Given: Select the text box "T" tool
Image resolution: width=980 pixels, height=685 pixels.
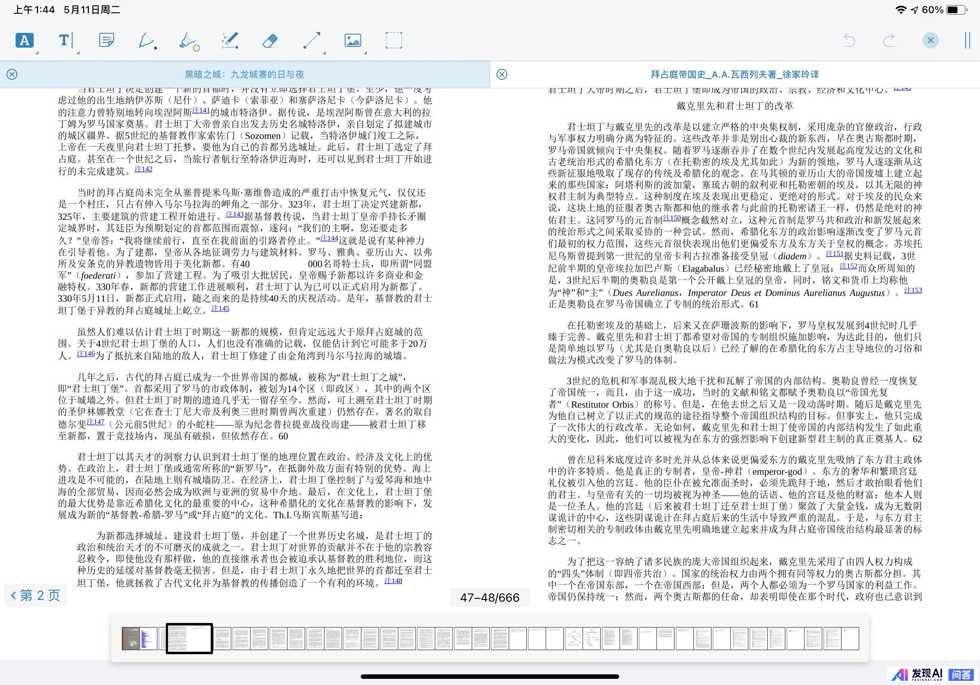Looking at the screenshot, I should coord(65,41).
